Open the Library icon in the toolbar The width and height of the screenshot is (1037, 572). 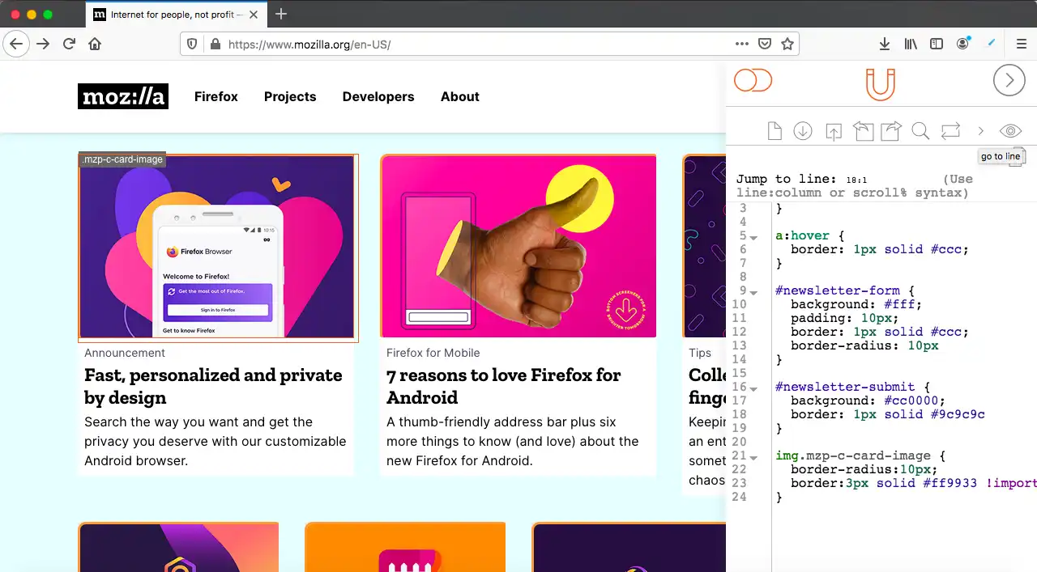click(911, 44)
